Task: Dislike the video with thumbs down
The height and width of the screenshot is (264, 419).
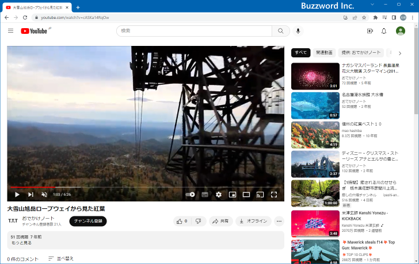Action: [199, 221]
